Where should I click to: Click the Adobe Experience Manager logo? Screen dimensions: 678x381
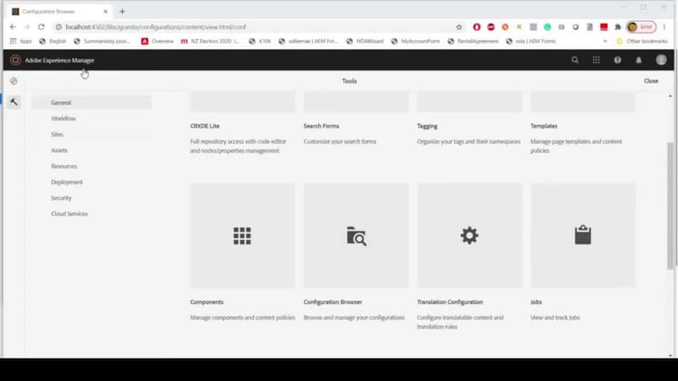pos(15,60)
